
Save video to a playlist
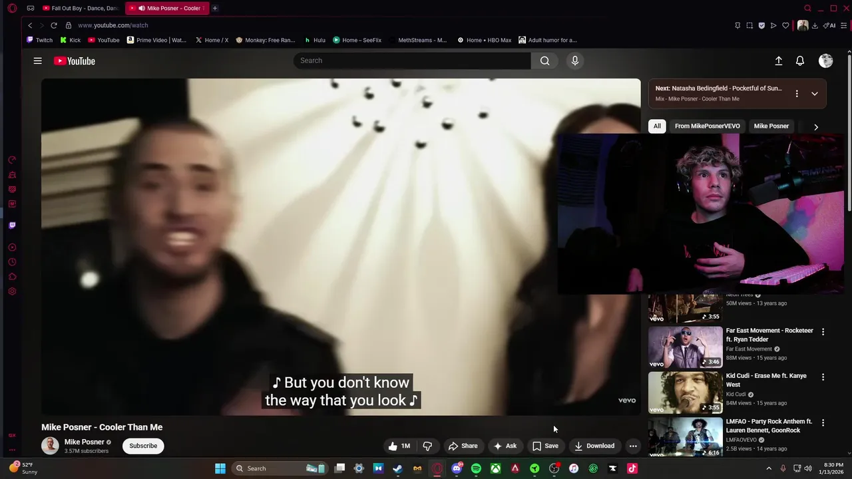coord(545,446)
